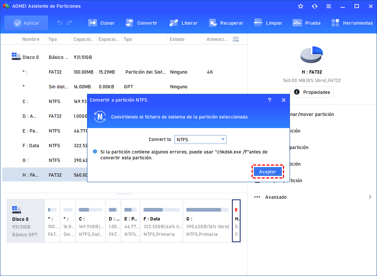Open the column options icon next to Alineación
The height and width of the screenshot is (276, 377).
[235, 39]
